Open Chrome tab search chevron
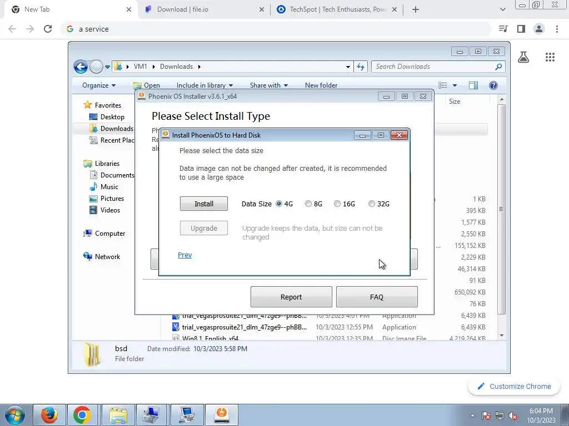 [x=502, y=10]
